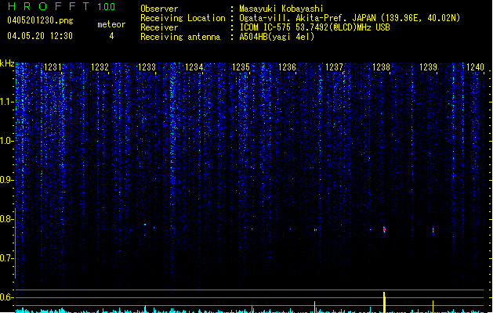Click the 'Observer' label
The image size is (493, 313).
click(x=159, y=9)
